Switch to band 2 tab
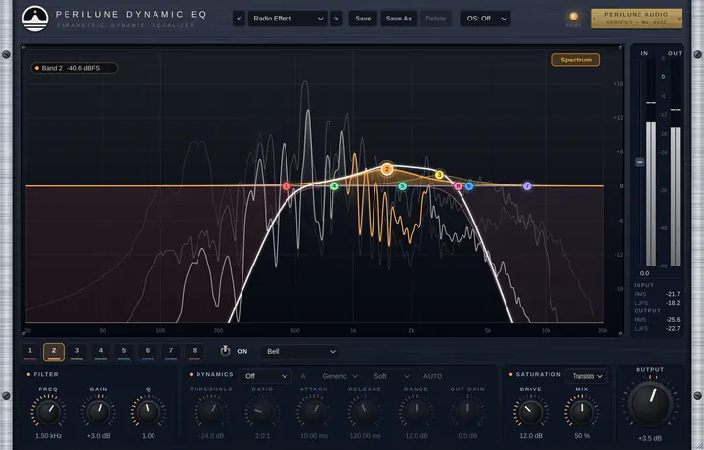Screen dimensions: 704x450 coord(54,351)
